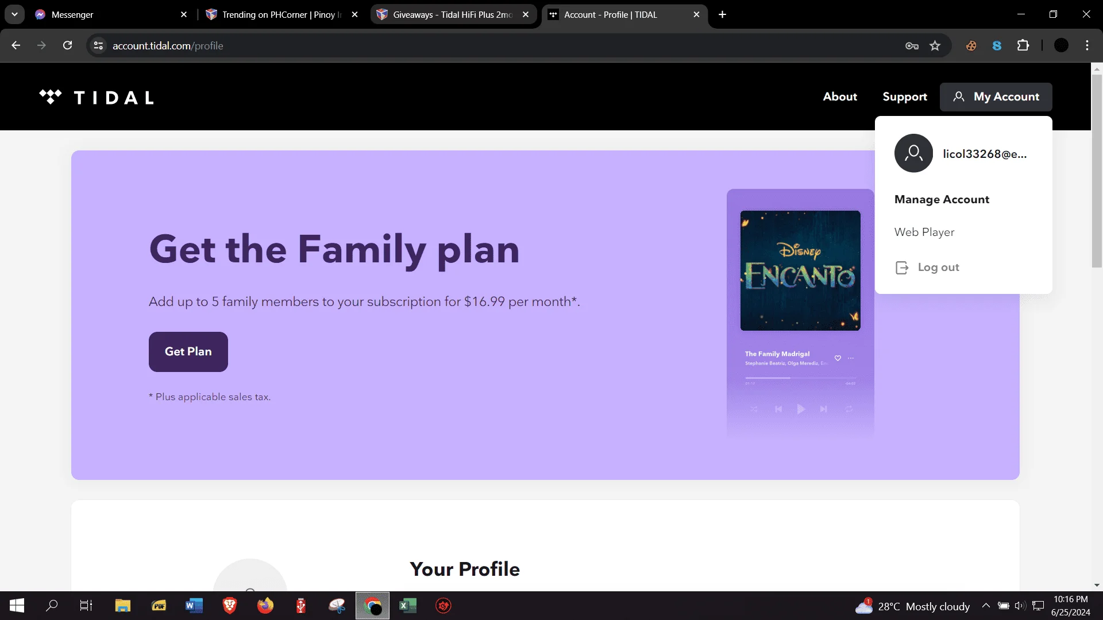Click the play icon on the player mockup
This screenshot has width=1103, height=620.
[801, 409]
